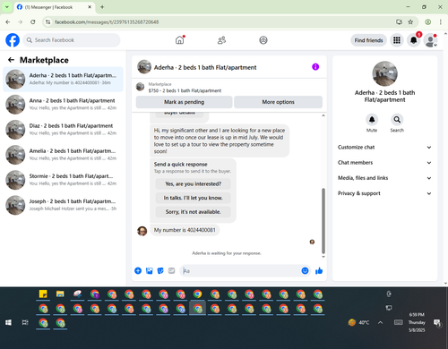The width and height of the screenshot is (448, 349).
Task: Open conversation information purple icon
Action: [x=315, y=67]
